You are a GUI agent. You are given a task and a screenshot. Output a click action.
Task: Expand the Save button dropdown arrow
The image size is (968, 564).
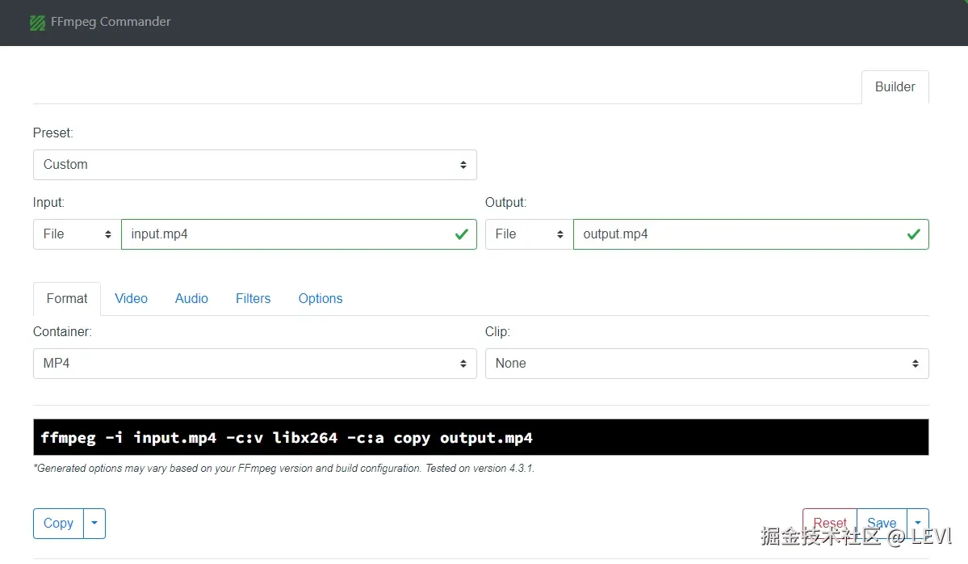pyautogui.click(x=918, y=524)
